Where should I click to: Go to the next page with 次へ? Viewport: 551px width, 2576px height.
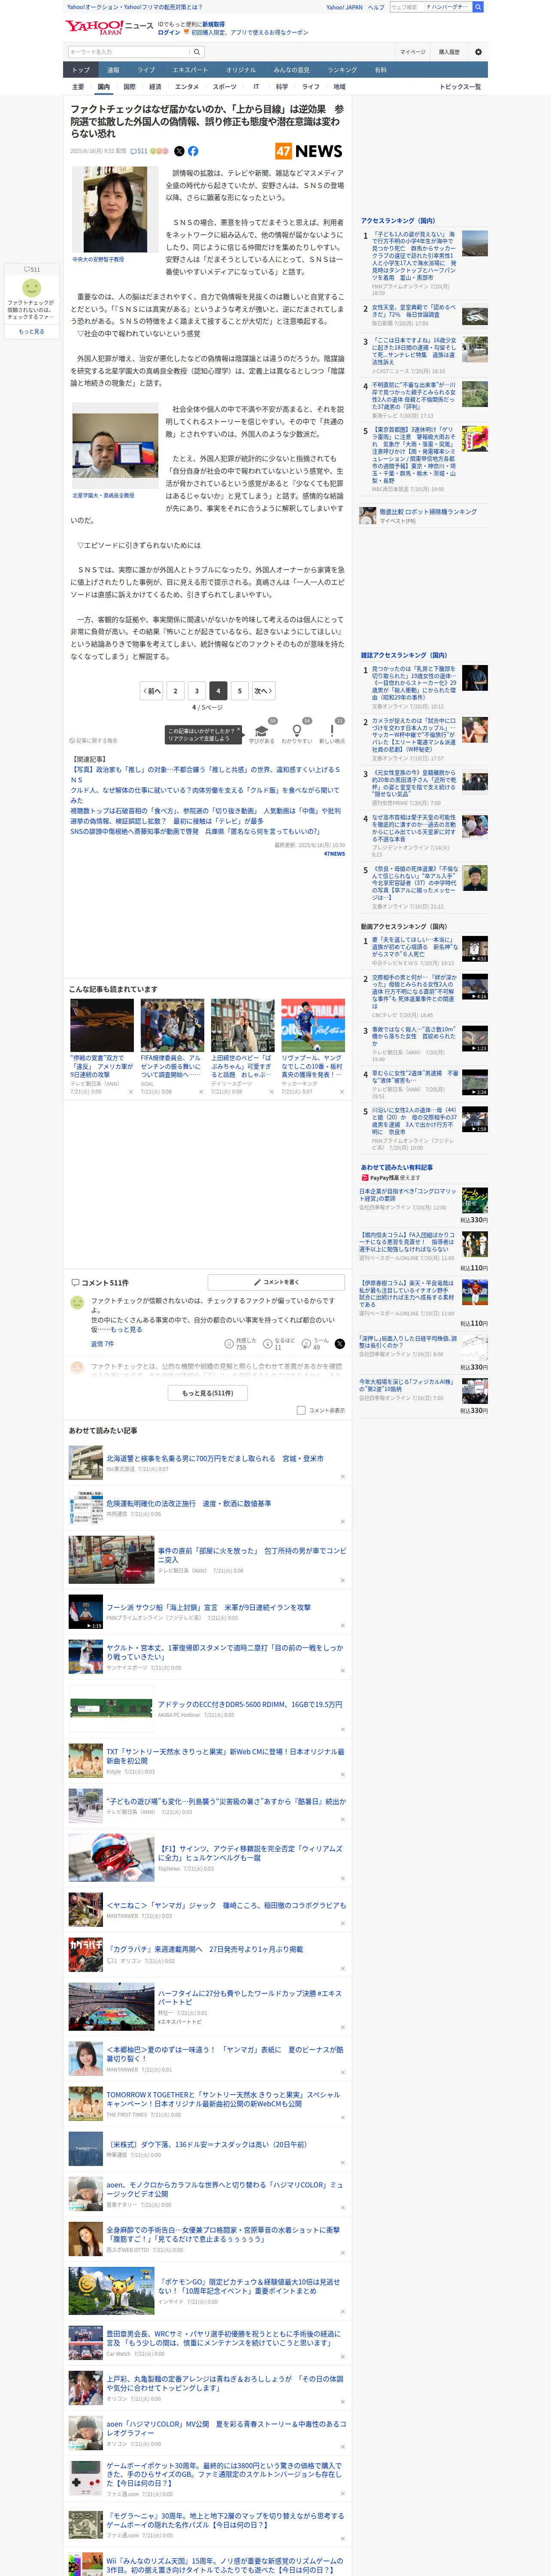(x=263, y=690)
